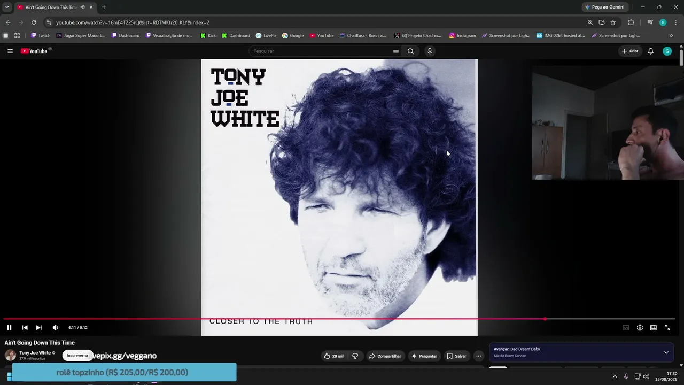Bookmark this page with star icon

613,22
